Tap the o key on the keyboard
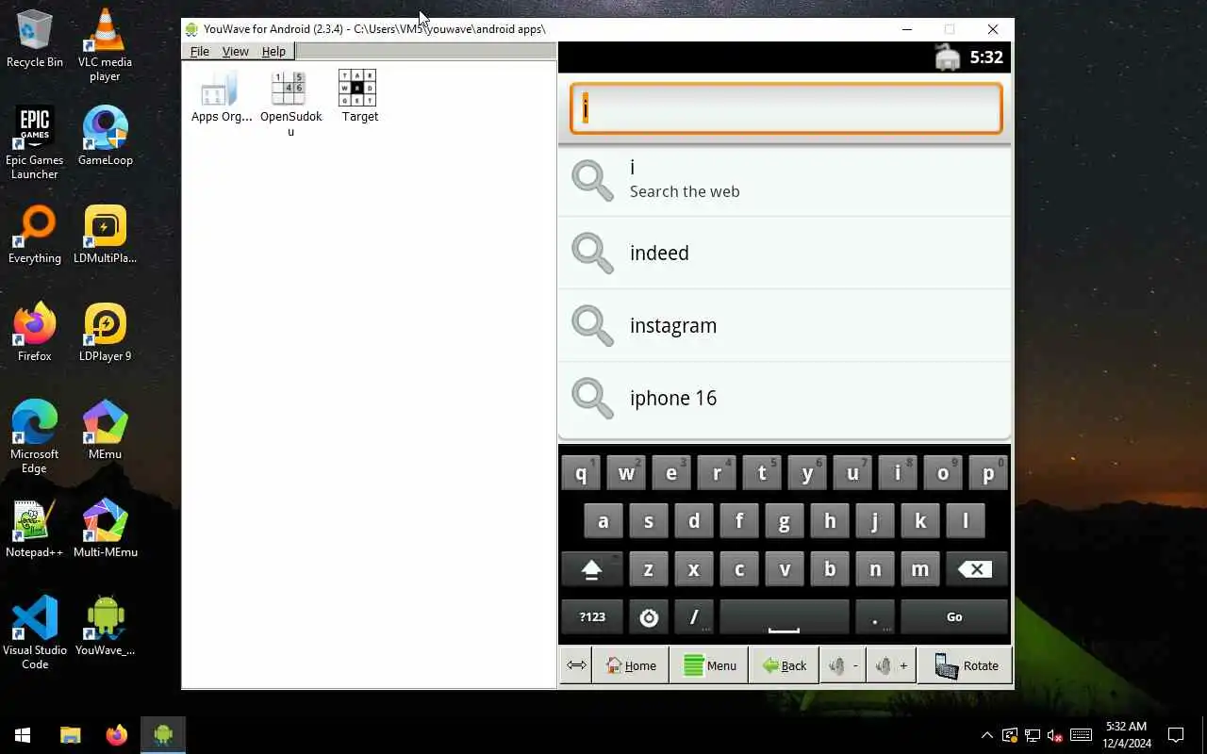 943,473
